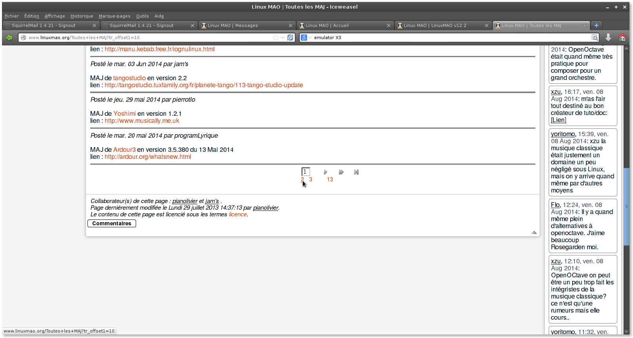This screenshot has width=633, height=338.
Task: Switch to the Linux MAO | Accueil tab
Action: tap(344, 25)
